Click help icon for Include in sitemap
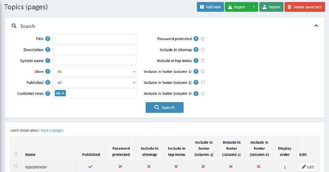Viewport: 329px width, 172px height. [196, 50]
